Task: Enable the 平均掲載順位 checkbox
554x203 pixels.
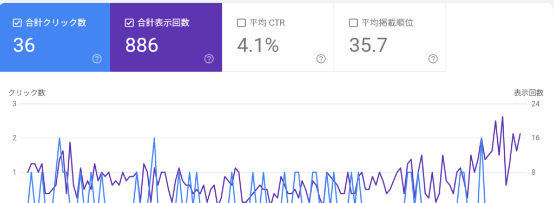Action: 353,23
